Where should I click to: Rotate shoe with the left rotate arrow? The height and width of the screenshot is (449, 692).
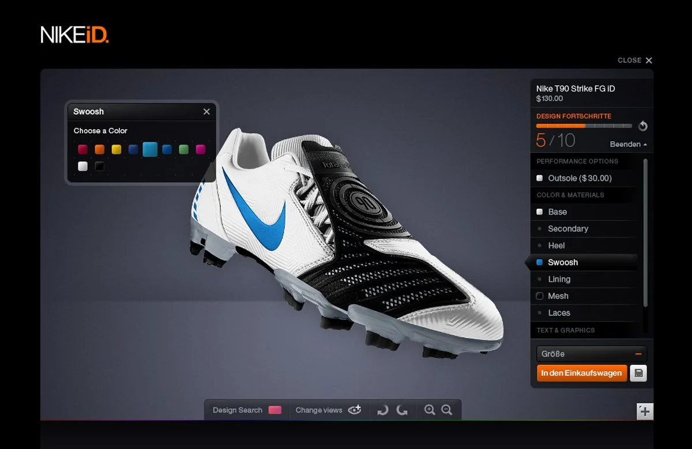(x=382, y=410)
